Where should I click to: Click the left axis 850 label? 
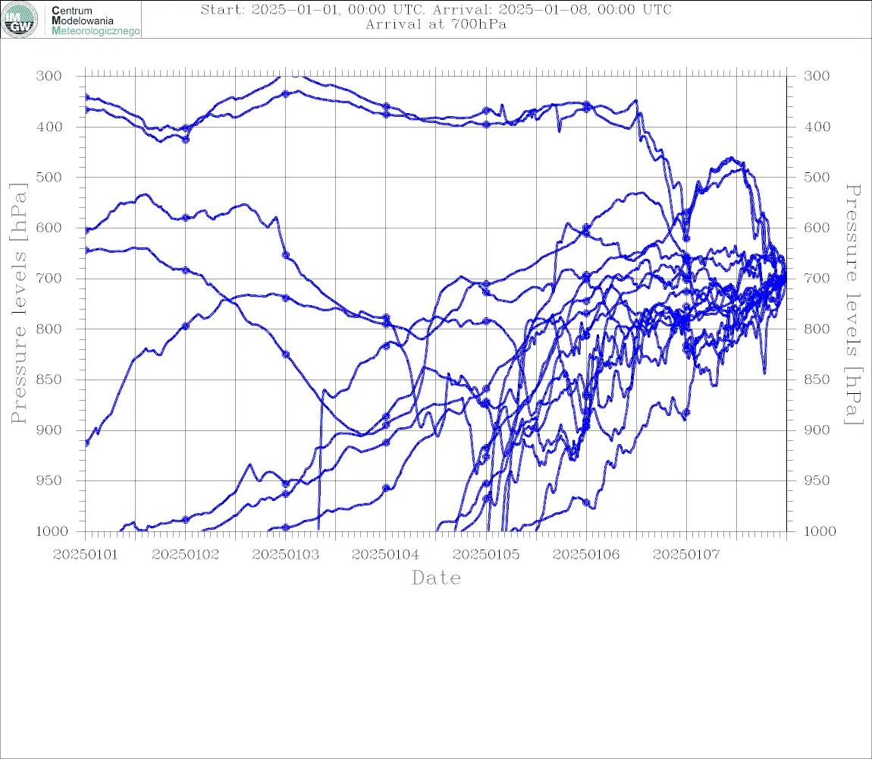49,379
